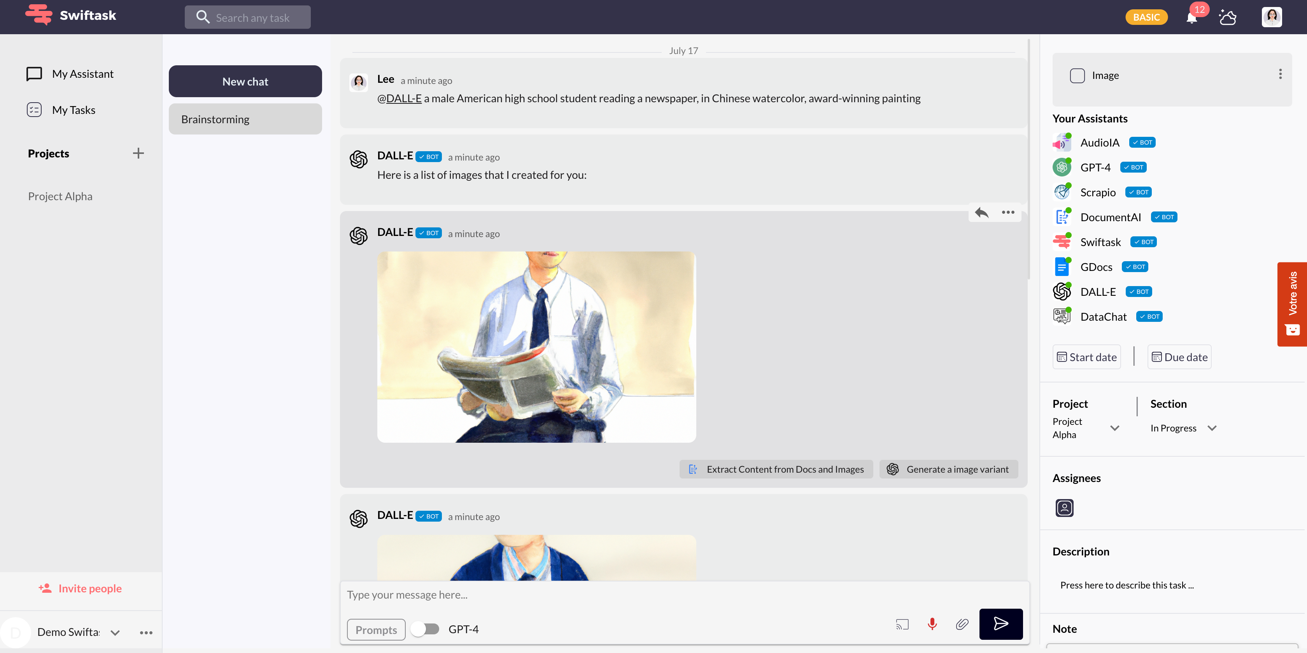The image size is (1307, 653).
Task: Check the Image task checkbox
Action: [x=1077, y=75]
